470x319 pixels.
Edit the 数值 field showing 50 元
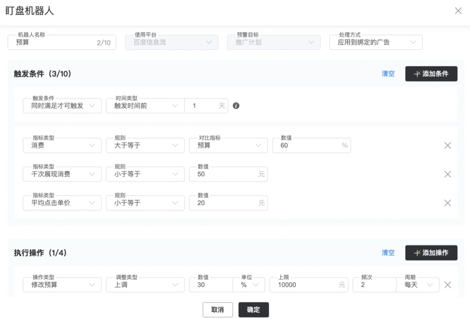pyautogui.click(x=228, y=174)
